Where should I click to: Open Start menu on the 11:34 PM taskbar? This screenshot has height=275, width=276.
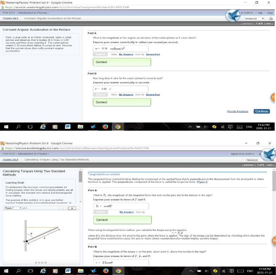tap(6, 271)
